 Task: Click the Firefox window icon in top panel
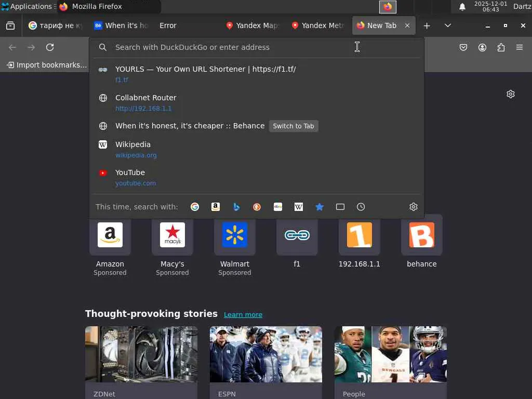pyautogui.click(x=388, y=7)
